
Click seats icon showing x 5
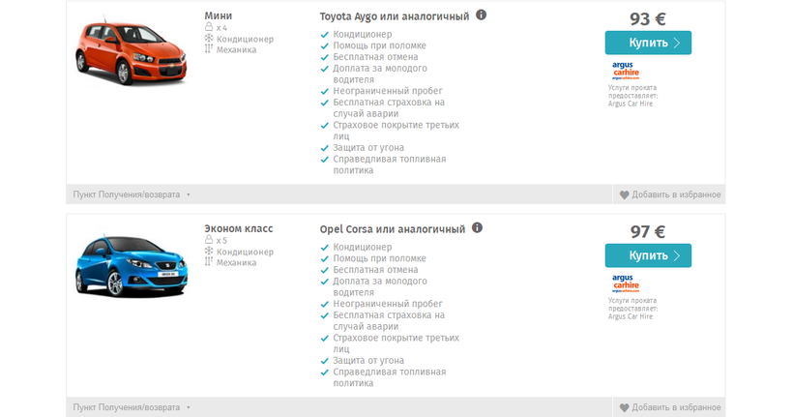[208, 241]
